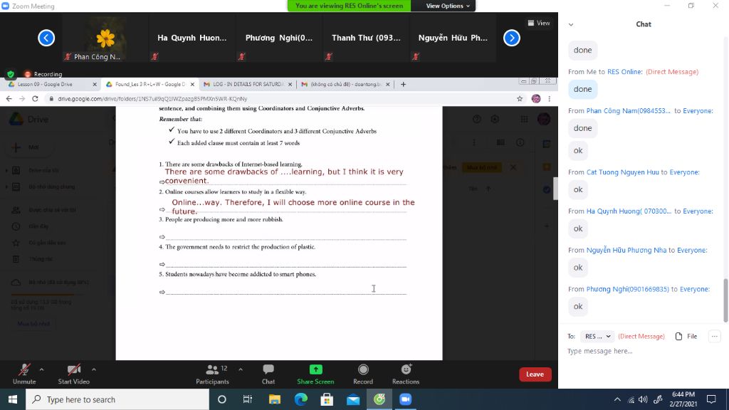Screen dimensions: 729x410
Task: Click Nguyễn Hữu Phương Nha sender name
Action: tap(626, 250)
